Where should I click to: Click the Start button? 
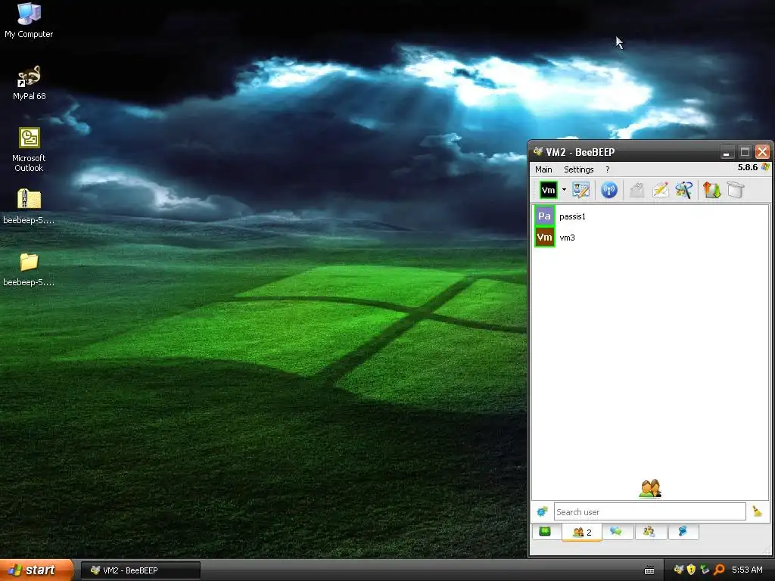(x=36, y=570)
